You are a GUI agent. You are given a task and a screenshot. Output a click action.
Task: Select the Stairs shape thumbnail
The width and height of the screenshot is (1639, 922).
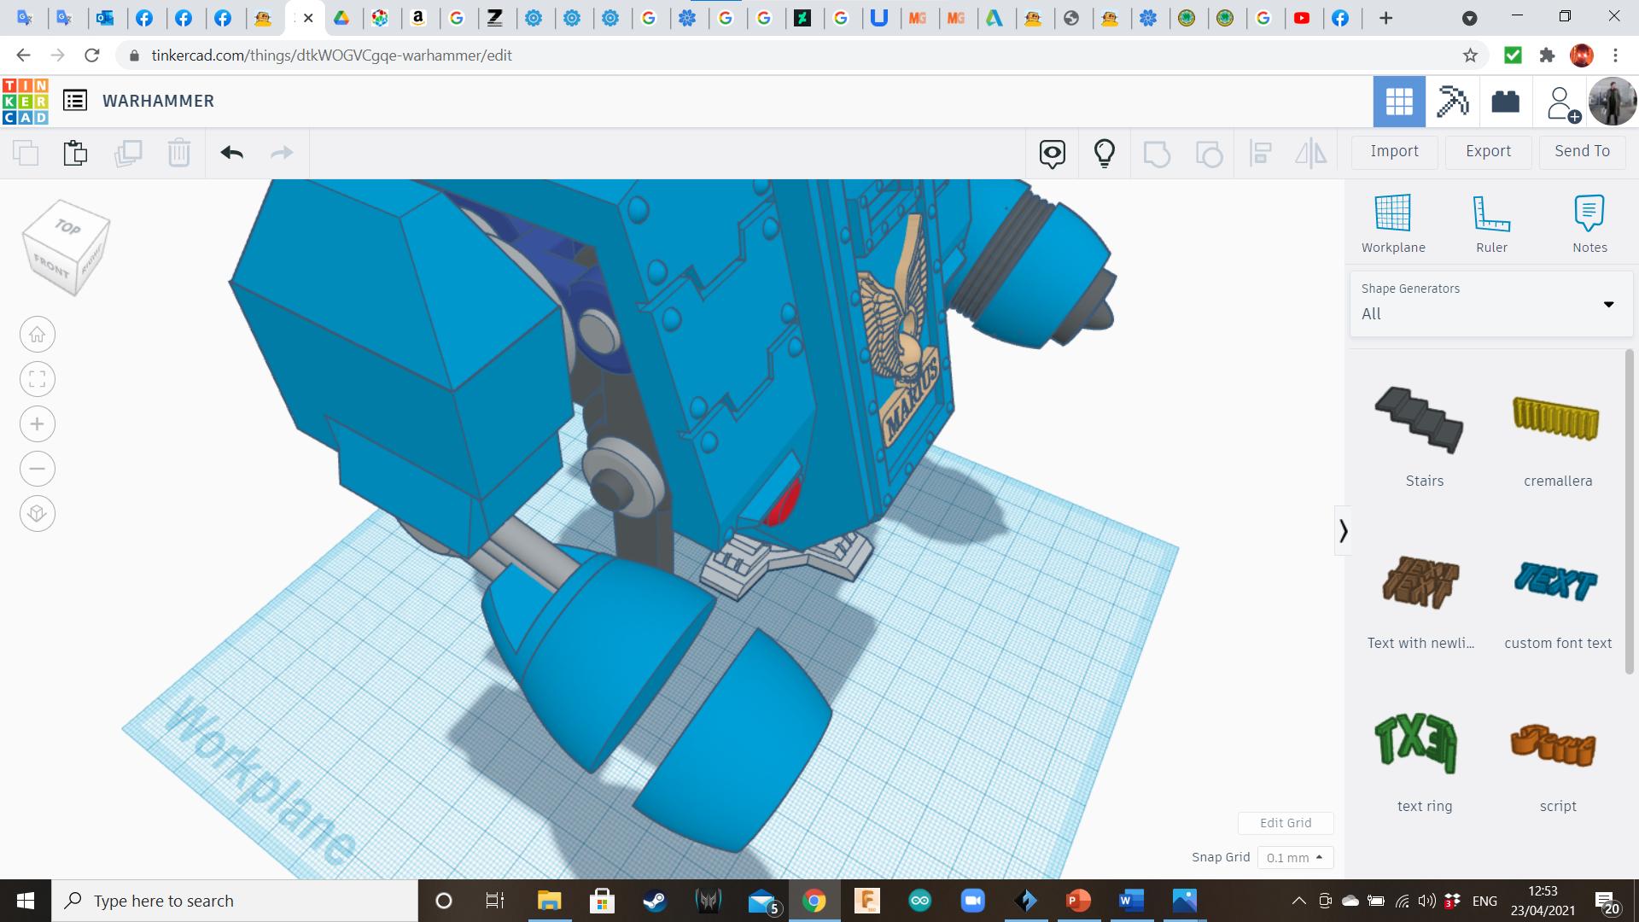[x=1420, y=420]
